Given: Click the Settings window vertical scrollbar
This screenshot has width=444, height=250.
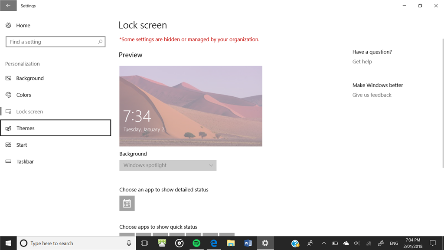Looking at the screenshot, I should coord(443,103).
